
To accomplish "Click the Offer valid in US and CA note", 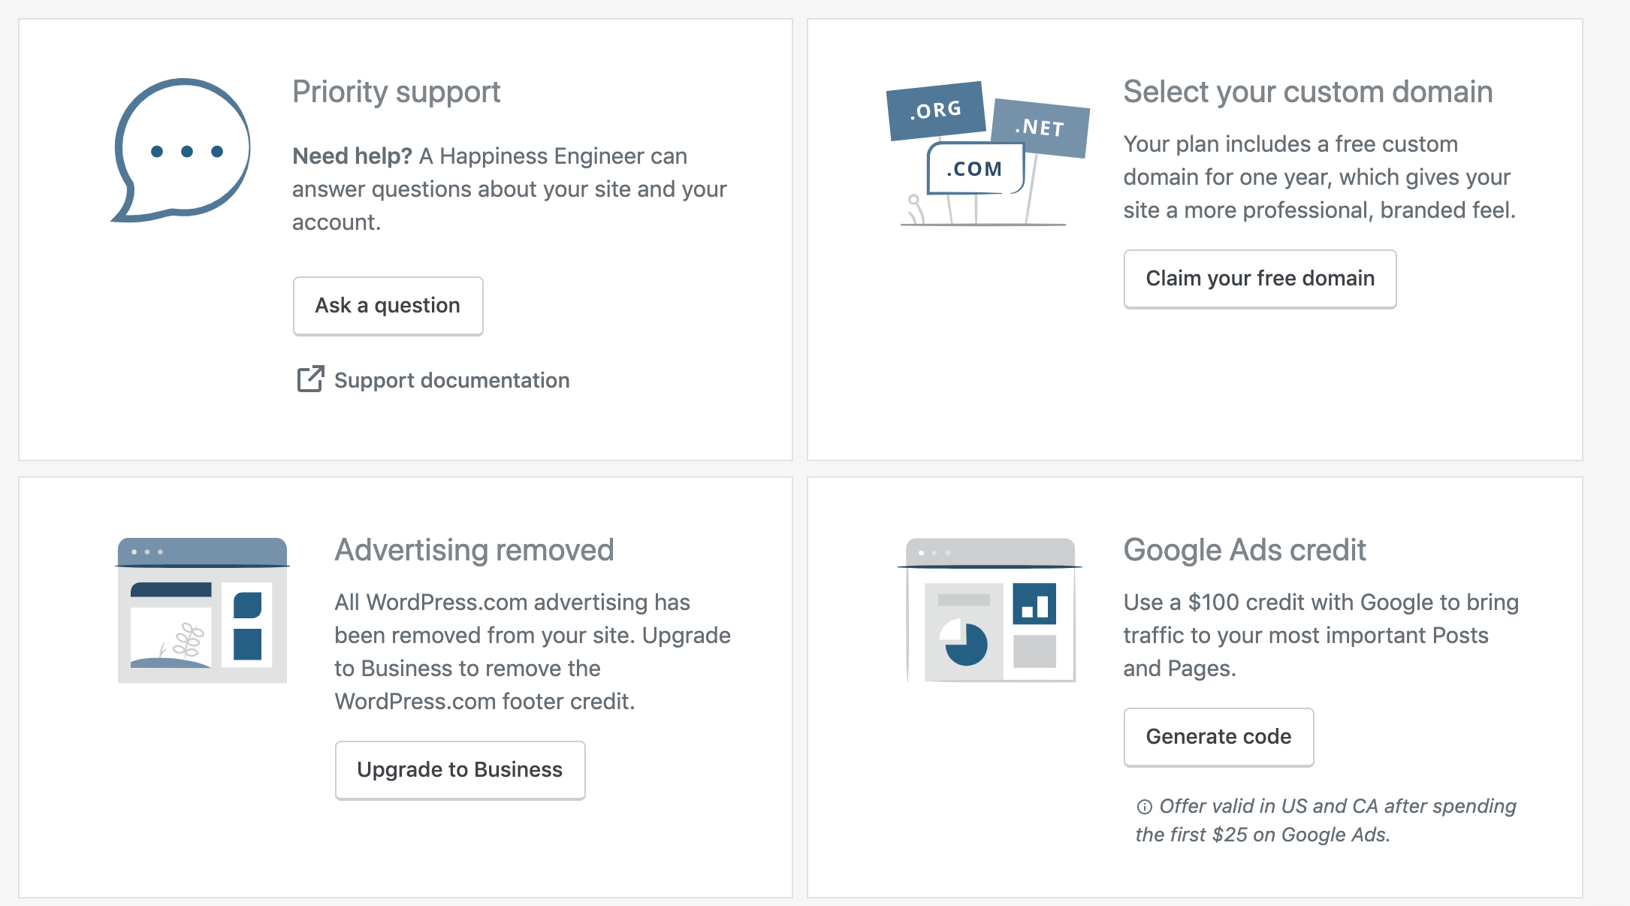I will tap(1326, 820).
